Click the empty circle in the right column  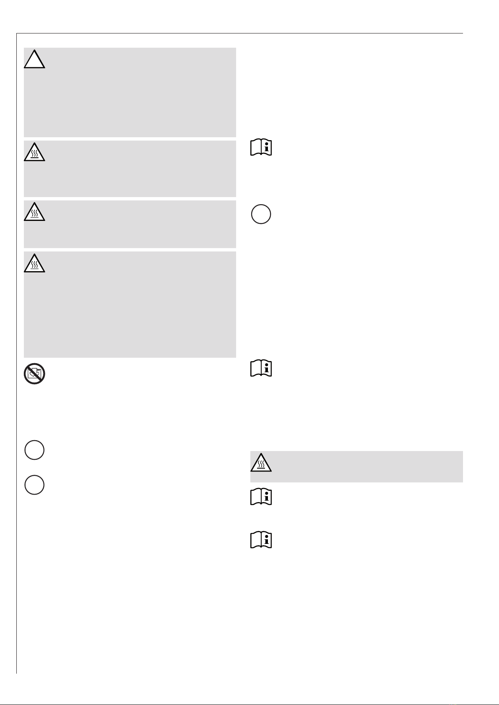coord(261,214)
